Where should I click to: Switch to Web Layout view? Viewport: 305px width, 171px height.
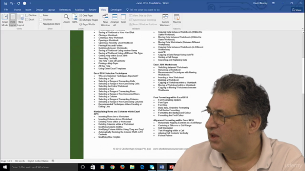[20, 20]
